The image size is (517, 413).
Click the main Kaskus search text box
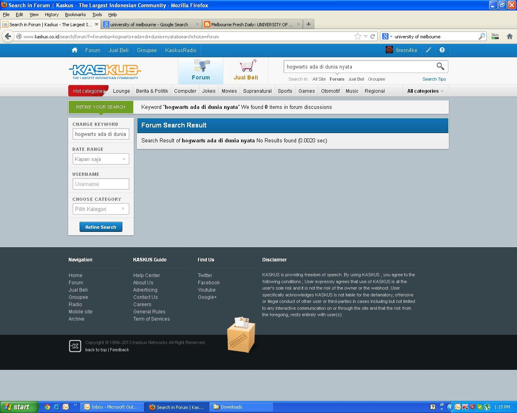359,67
